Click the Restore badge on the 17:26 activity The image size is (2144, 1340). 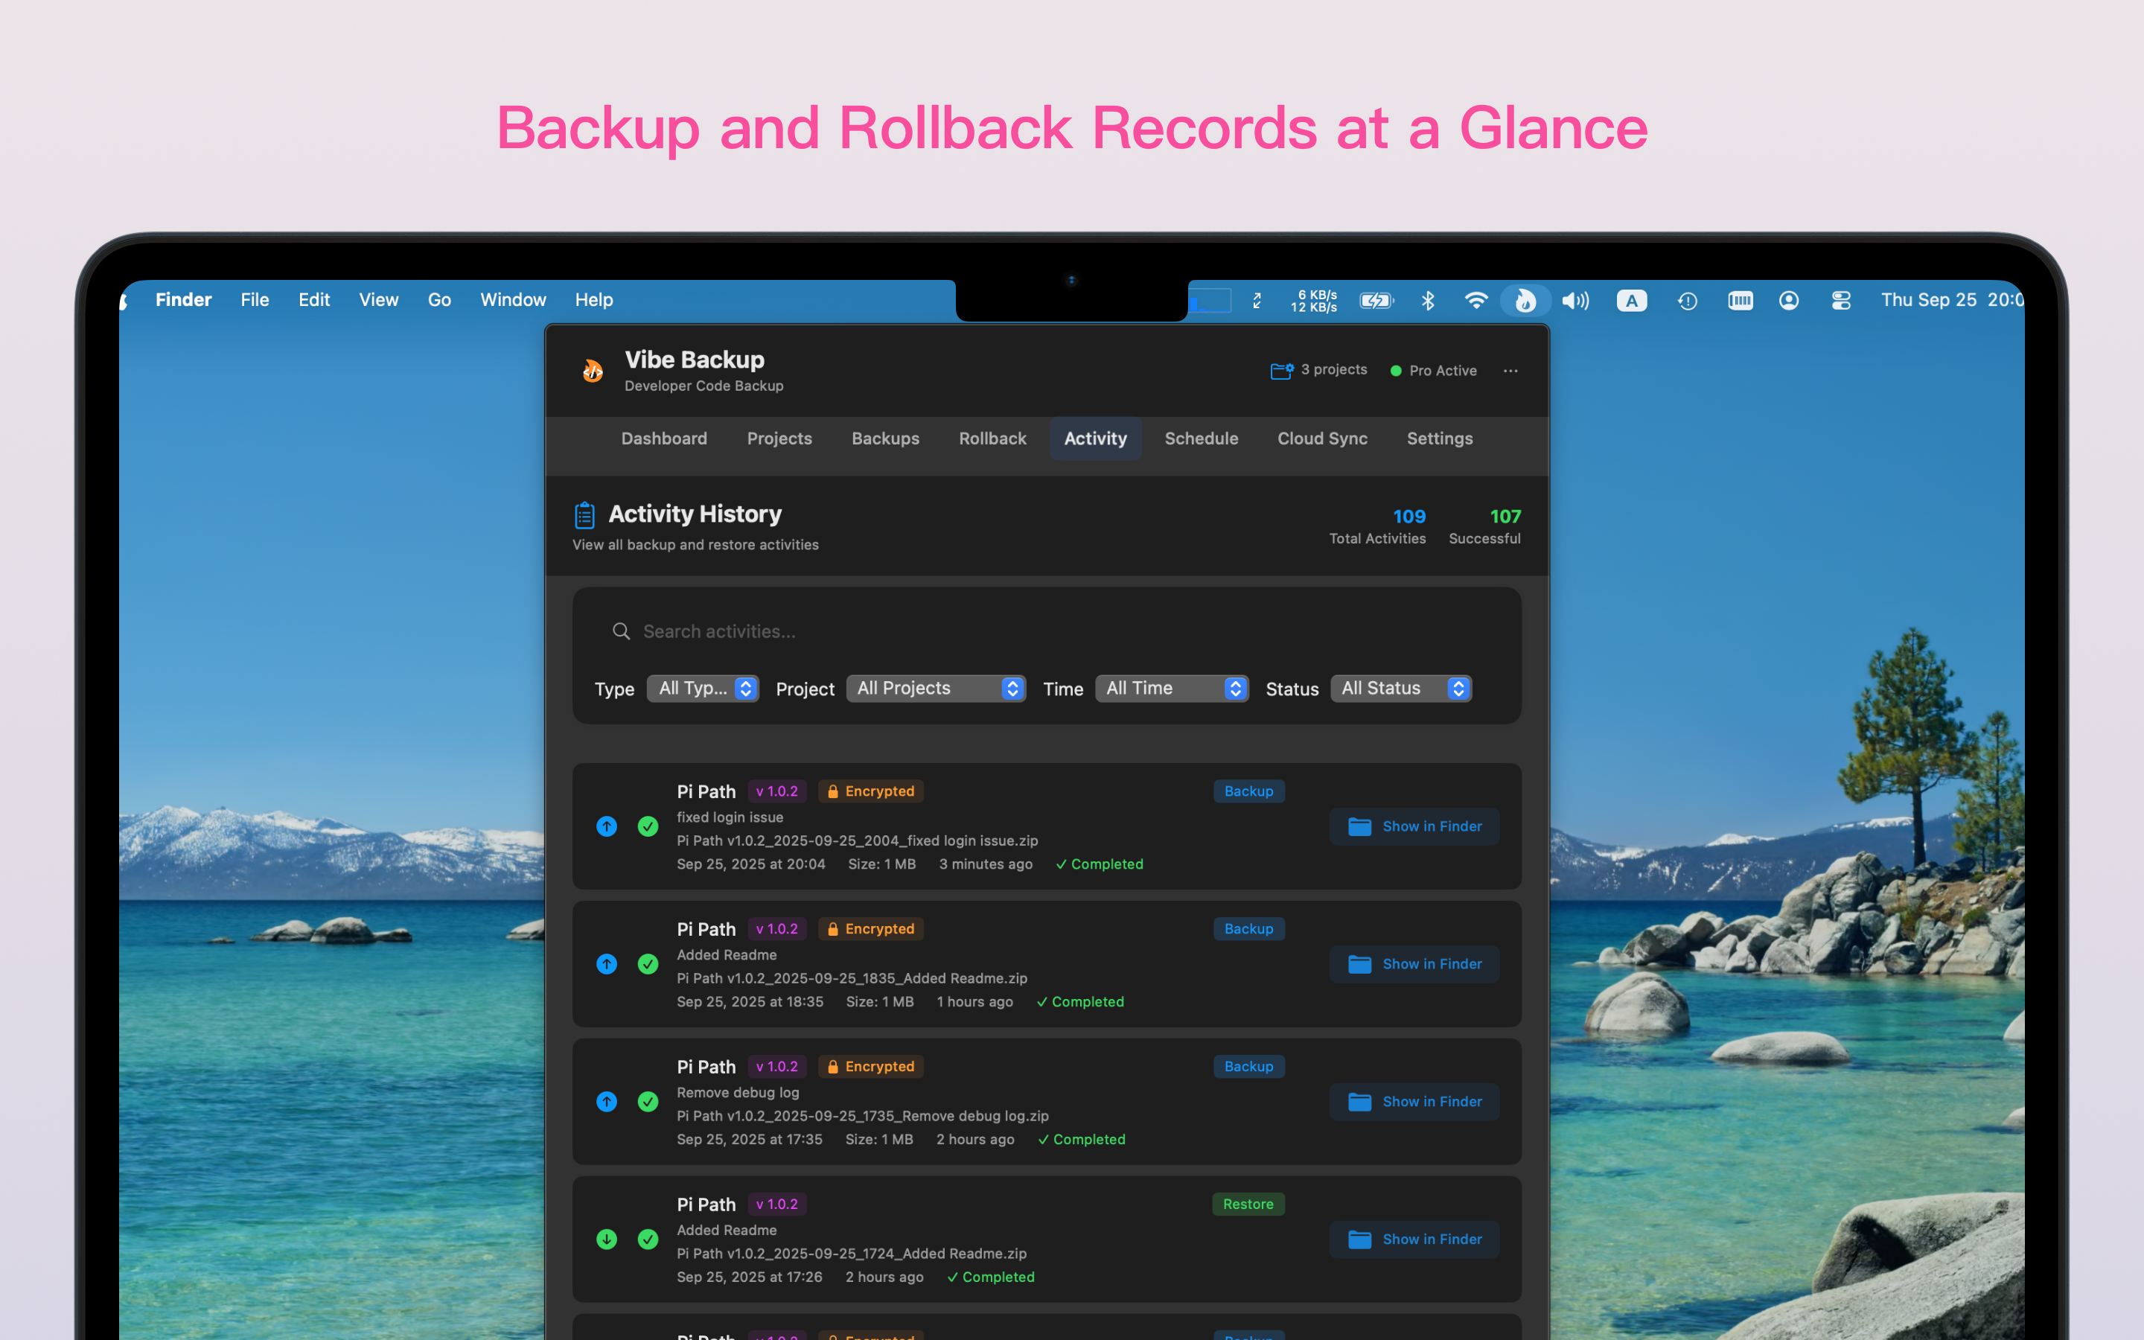tap(1248, 1204)
